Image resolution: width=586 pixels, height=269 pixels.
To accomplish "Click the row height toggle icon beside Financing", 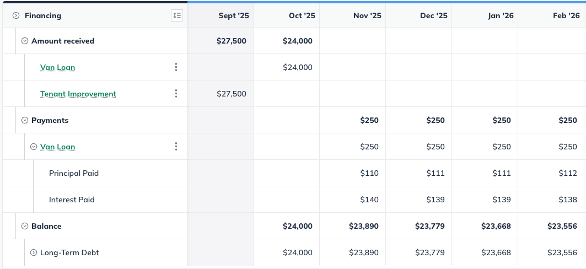I will point(177,15).
